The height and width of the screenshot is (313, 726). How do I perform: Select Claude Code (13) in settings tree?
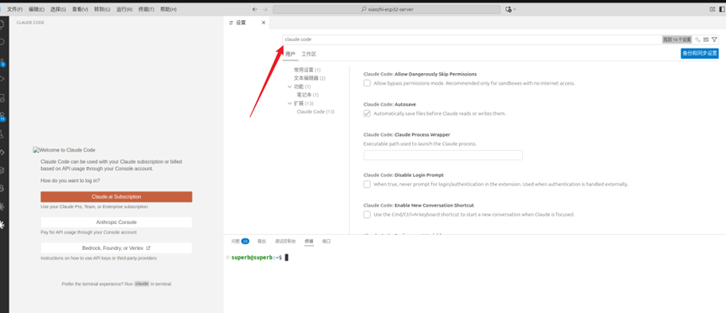[x=316, y=112]
